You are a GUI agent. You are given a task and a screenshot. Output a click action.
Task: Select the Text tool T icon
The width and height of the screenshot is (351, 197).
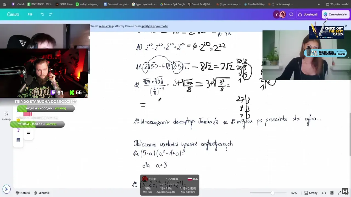18,130
